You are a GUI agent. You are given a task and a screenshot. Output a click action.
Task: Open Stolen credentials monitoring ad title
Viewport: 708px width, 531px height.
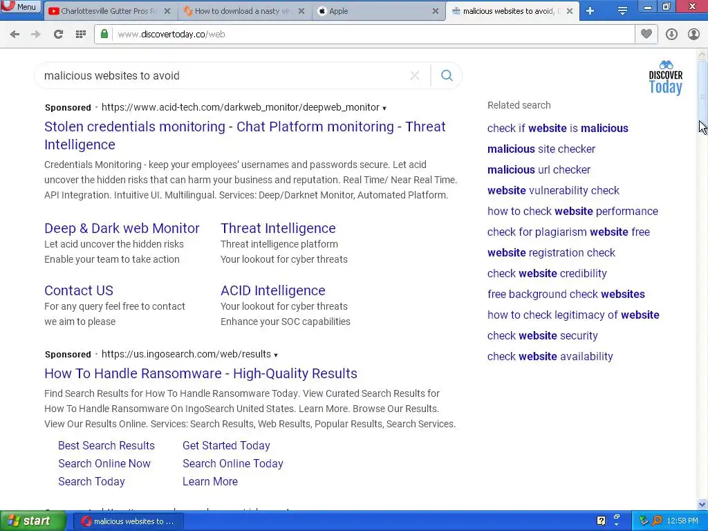pos(245,136)
